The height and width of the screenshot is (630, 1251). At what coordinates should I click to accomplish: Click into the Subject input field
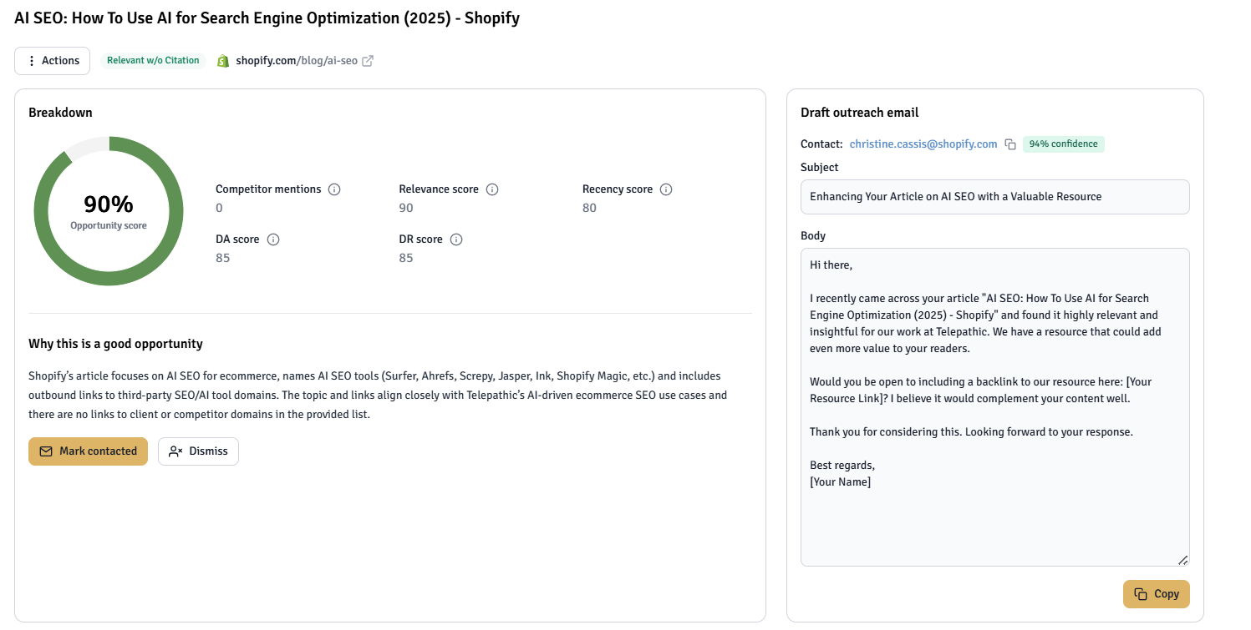pos(994,197)
